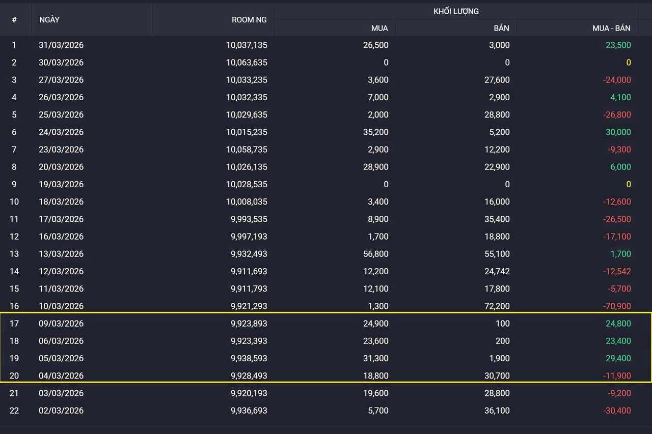Viewport: 652px width, 434px height.
Task: Click net value 30,000
Action: pyautogui.click(x=618, y=132)
